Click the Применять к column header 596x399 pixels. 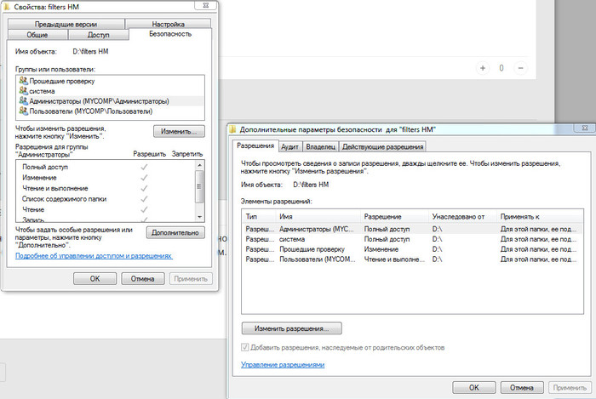coord(540,216)
